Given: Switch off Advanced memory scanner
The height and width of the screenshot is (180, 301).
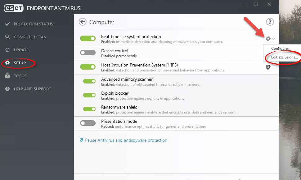Looking at the screenshot, I should point(89,81).
